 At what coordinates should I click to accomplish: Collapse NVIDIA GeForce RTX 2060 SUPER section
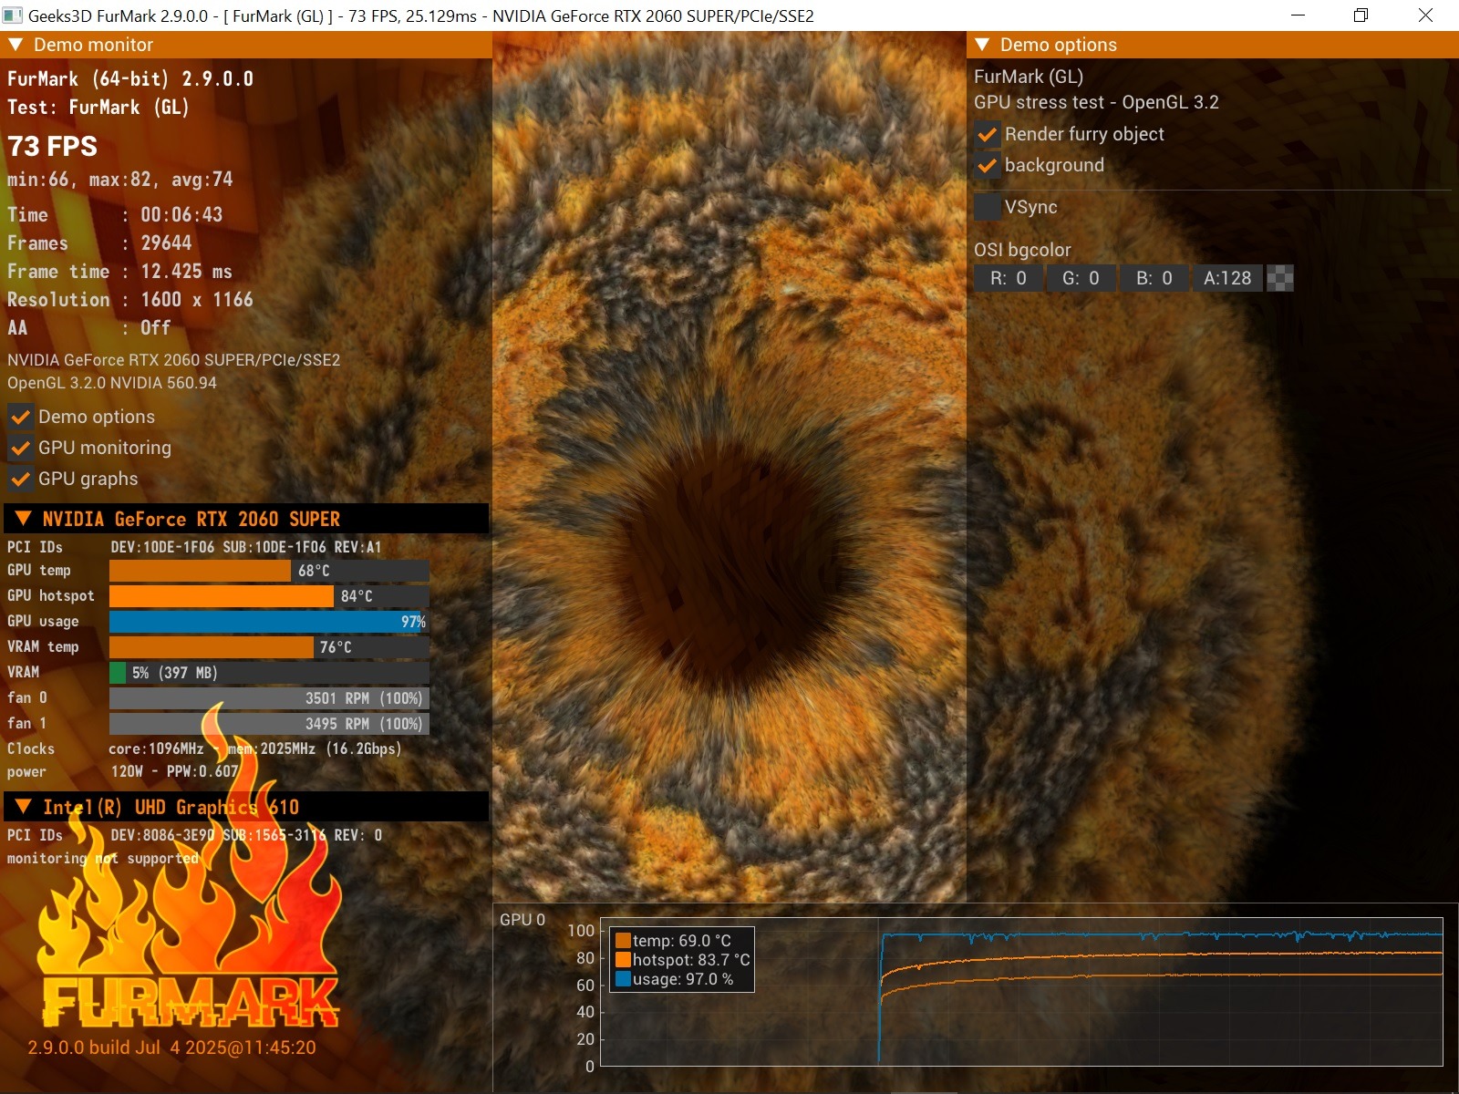24,519
